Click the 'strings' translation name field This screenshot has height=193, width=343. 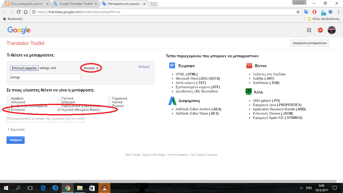pyautogui.click(x=45, y=77)
